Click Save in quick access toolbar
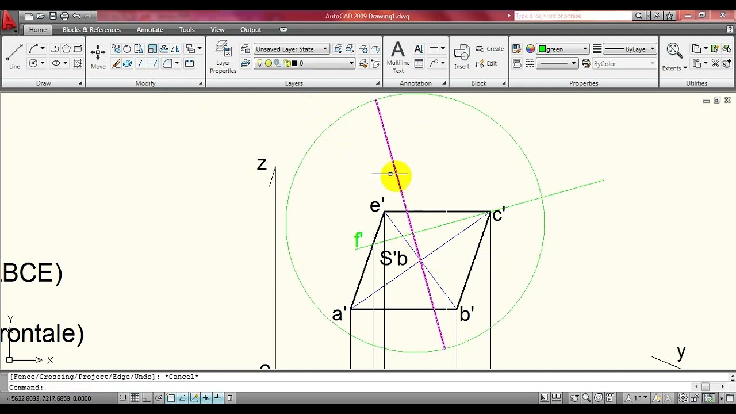This screenshot has height=414, width=736. pos(53,16)
